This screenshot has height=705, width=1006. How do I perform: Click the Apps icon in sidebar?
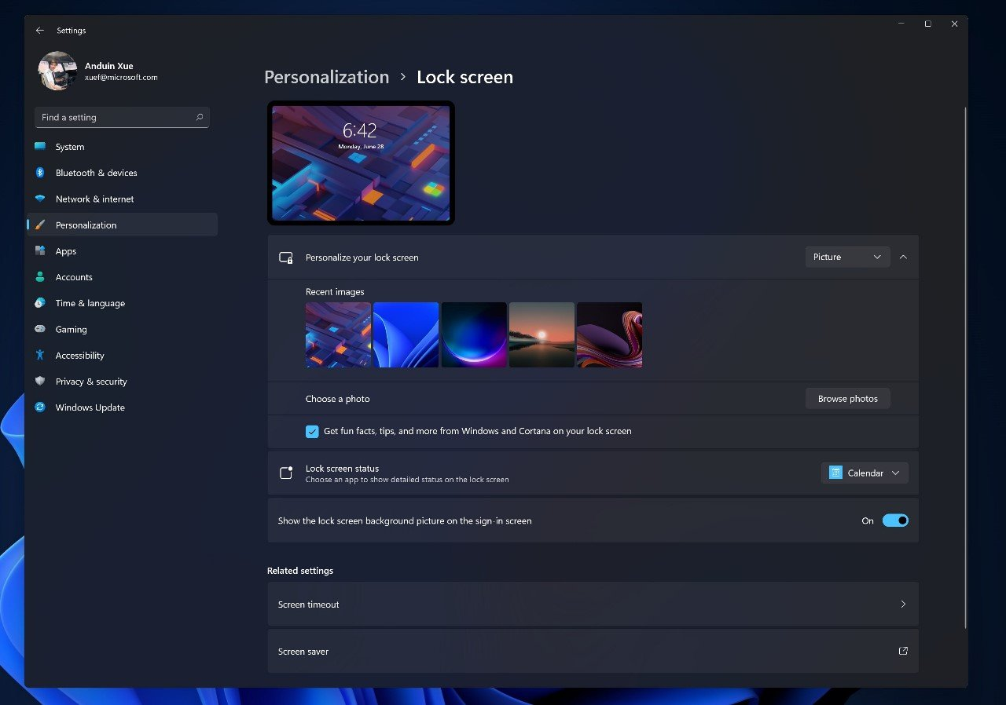coord(40,251)
